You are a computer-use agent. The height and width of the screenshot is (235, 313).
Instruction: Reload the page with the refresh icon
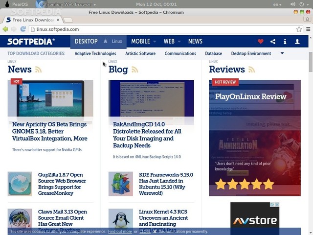tap(23, 29)
